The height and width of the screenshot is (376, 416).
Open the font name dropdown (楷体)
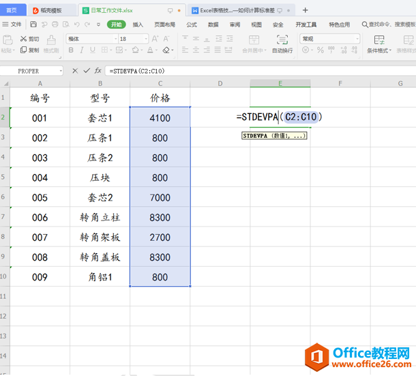116,39
